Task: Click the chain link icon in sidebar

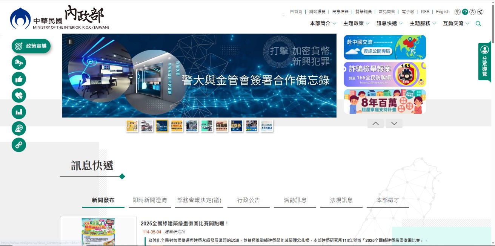Action: pos(19,145)
